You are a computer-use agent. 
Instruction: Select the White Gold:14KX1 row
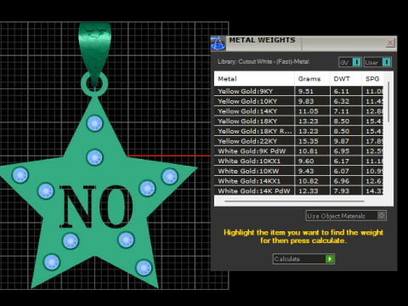[x=298, y=181]
